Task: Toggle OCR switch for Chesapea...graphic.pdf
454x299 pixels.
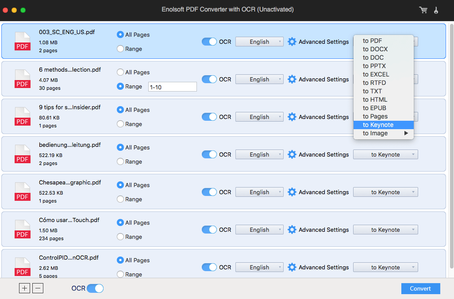Action: (209, 192)
